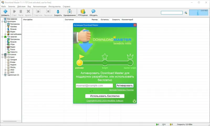Select Сегодня in История
This screenshot has height=126, width=210.
coord(13,60)
